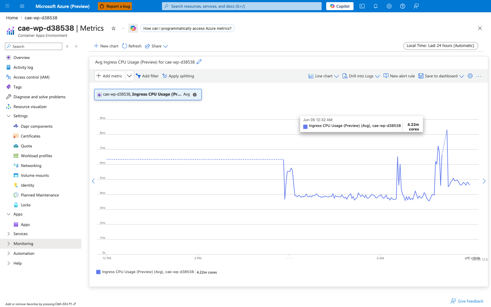Viewport: 491px width, 307px height.
Task: Open chart settings gear
Action: tap(470, 76)
